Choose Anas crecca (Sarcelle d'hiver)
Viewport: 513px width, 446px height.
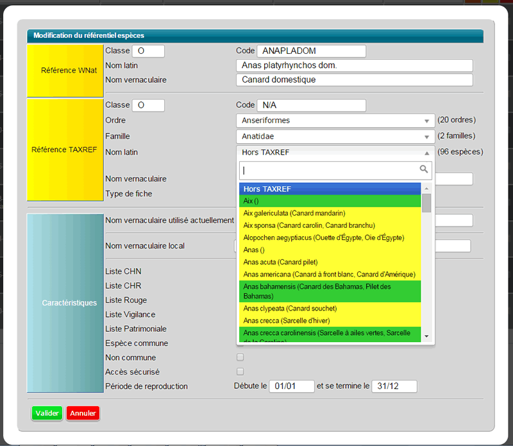[330, 321]
